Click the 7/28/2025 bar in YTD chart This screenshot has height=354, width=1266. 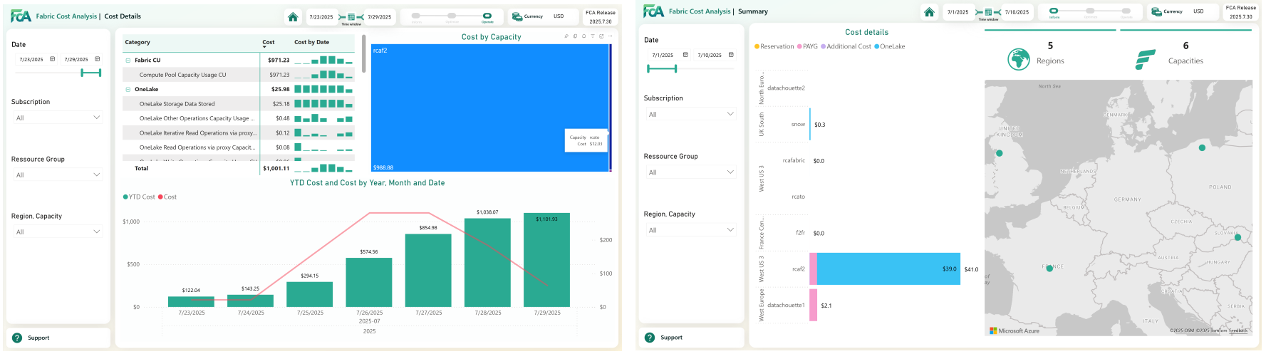tap(487, 262)
